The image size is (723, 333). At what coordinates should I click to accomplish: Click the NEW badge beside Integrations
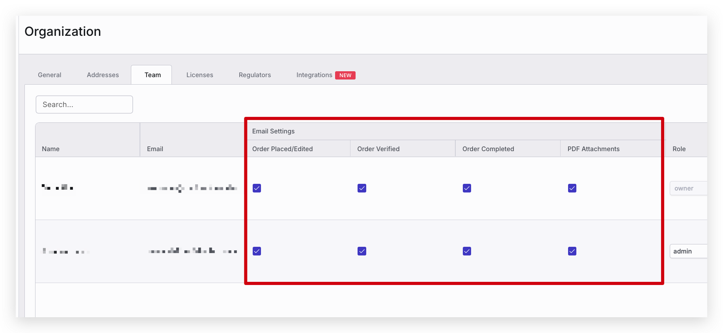point(345,75)
